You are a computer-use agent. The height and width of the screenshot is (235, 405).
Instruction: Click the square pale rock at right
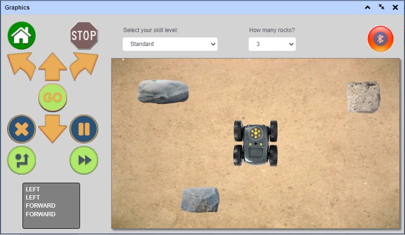(x=363, y=97)
